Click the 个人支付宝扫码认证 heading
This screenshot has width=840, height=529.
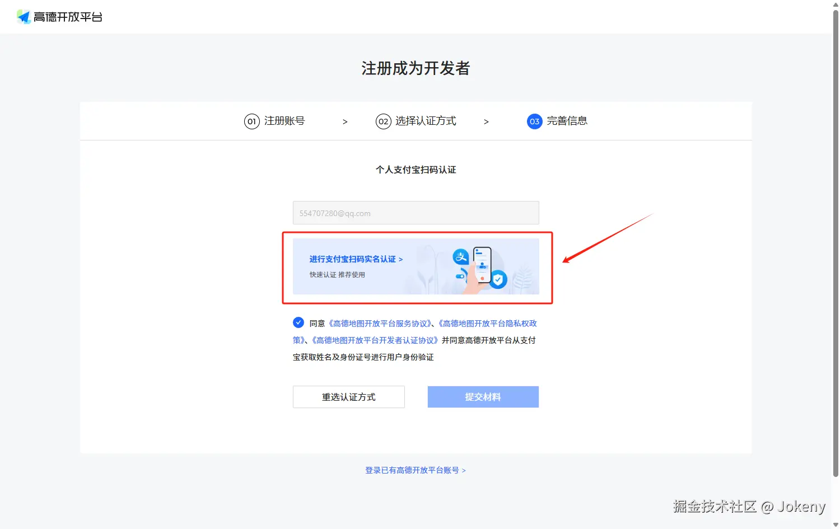click(416, 170)
